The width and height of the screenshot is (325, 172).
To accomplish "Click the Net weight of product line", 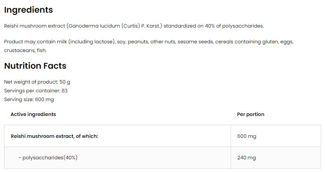I will click(37, 82).
